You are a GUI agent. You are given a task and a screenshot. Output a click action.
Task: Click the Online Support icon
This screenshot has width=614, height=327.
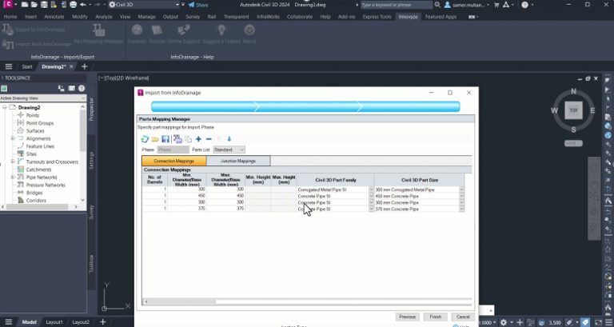pyautogui.click(x=184, y=30)
